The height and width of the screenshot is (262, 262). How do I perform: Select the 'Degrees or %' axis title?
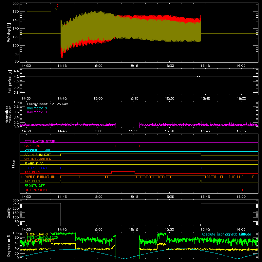click(9, 245)
